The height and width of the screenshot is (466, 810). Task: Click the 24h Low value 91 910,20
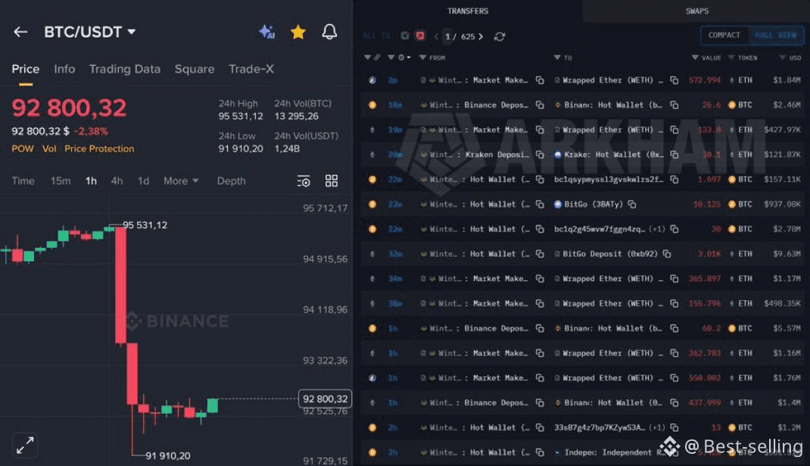coord(240,149)
